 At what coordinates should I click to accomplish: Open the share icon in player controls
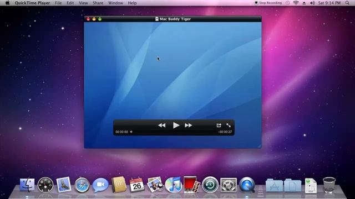tap(219, 125)
